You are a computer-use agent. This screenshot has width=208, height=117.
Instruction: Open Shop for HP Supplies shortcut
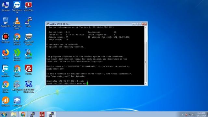28,39
